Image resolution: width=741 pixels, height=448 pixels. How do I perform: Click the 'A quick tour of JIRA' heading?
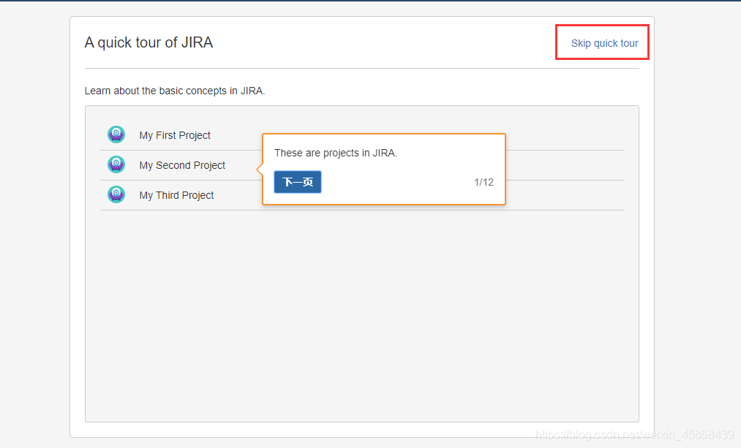149,42
